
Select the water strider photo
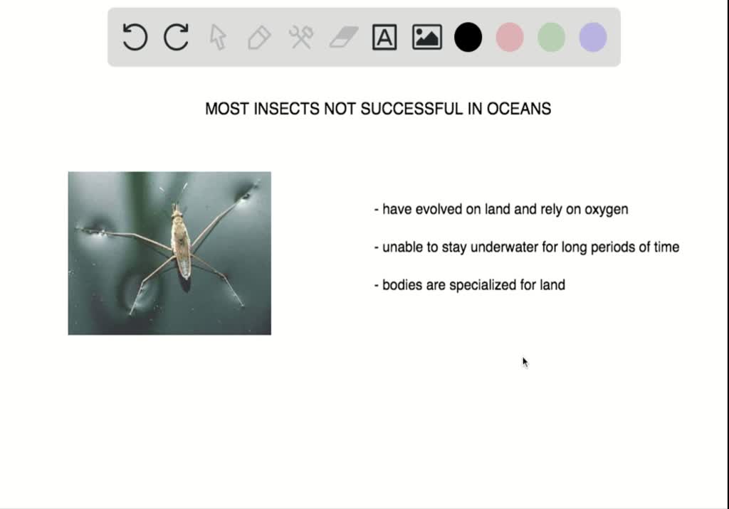click(x=169, y=252)
